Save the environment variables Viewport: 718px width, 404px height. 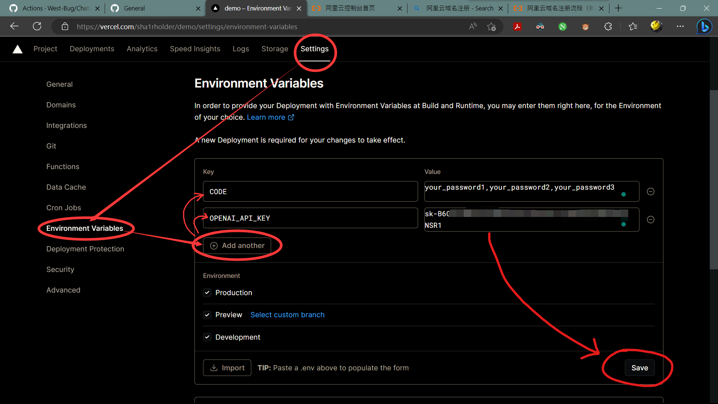(x=639, y=368)
